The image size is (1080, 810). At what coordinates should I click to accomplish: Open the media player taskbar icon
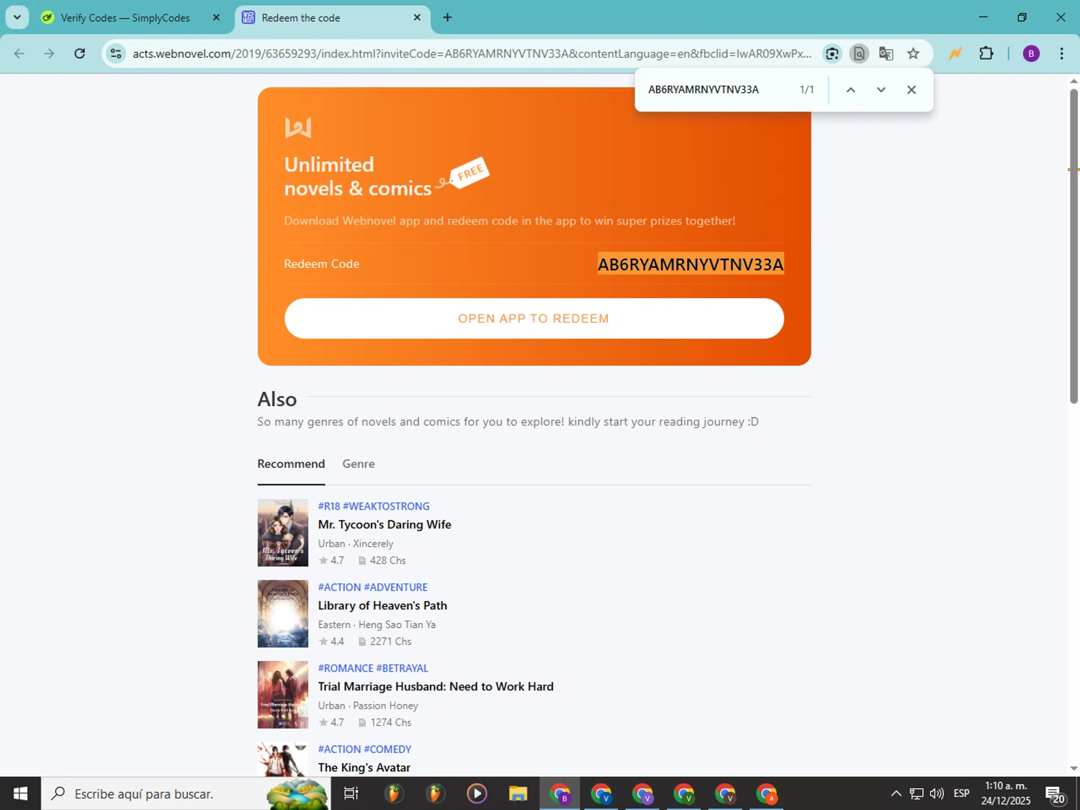[x=477, y=793]
